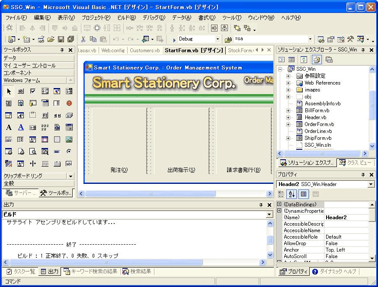Select the Pointer tool in the toolbox
The image size is (378, 287).
click(x=9, y=91)
